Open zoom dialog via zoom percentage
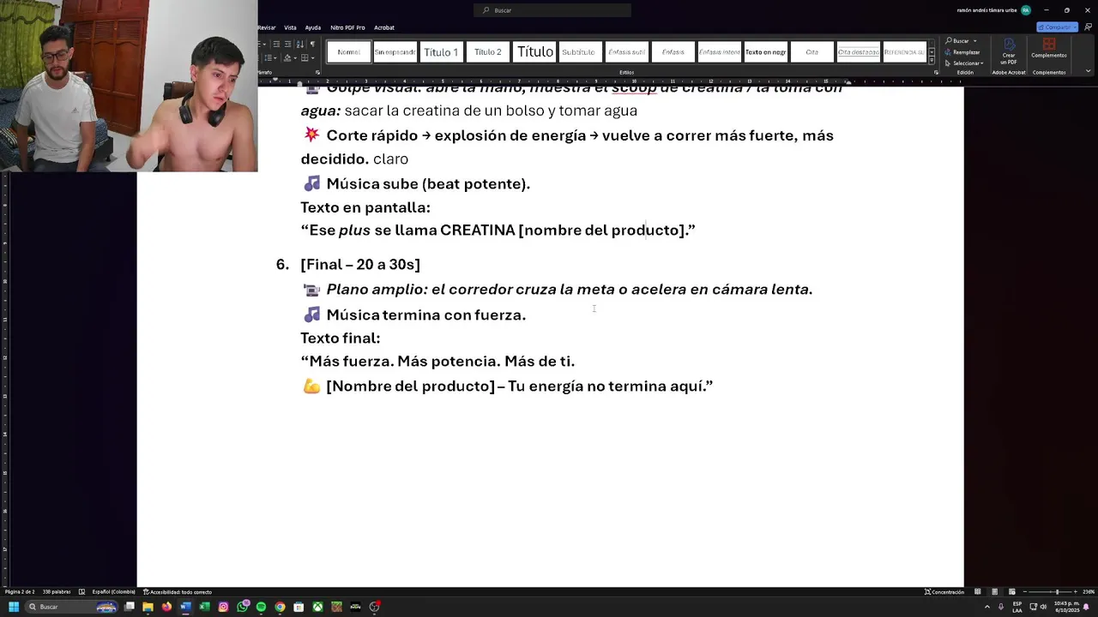Screen dimensions: 1098x617 1089,592
